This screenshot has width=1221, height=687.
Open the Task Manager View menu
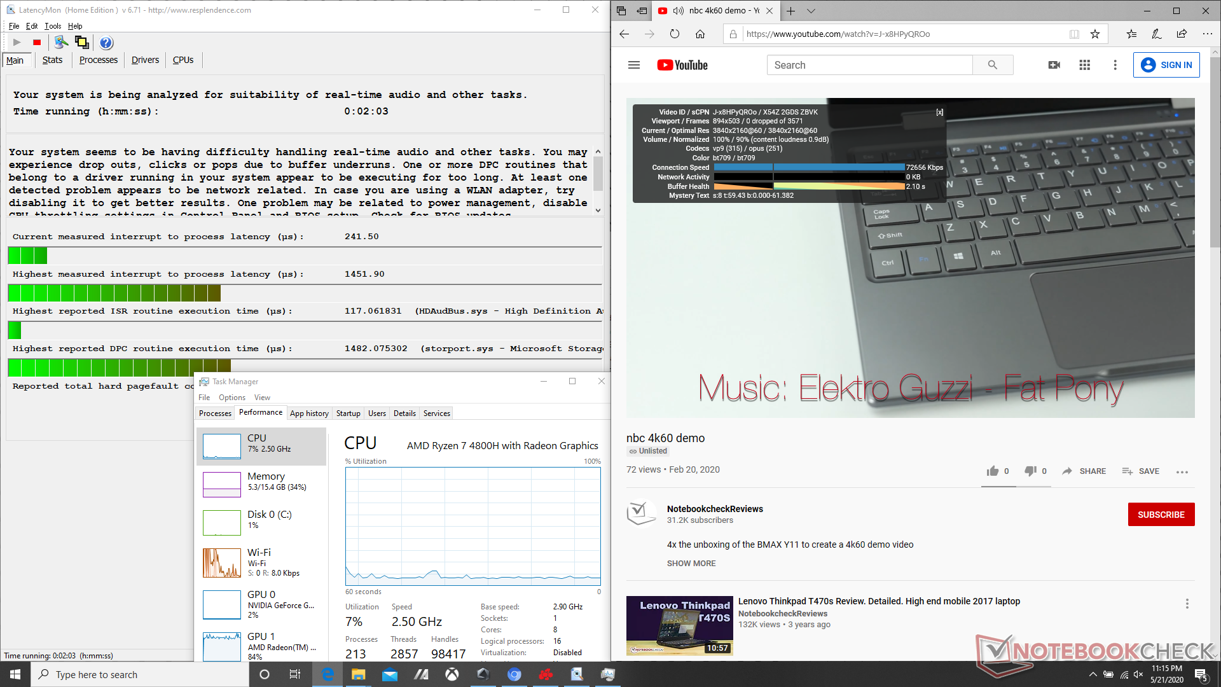(x=262, y=398)
